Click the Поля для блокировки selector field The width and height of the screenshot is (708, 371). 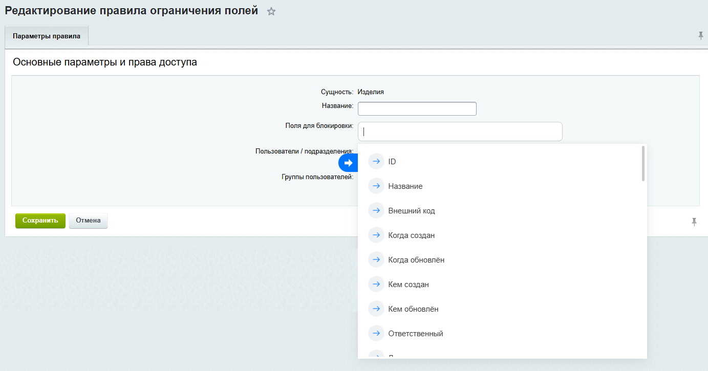[460, 131]
